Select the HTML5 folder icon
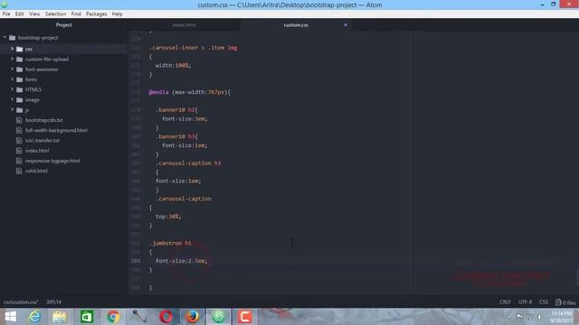This screenshot has height=325, width=579. pyautogui.click(x=20, y=89)
